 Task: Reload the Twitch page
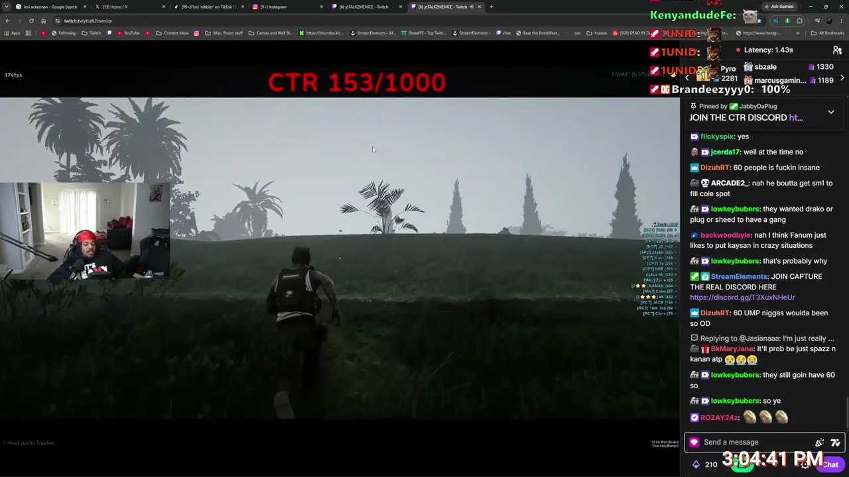[x=31, y=21]
